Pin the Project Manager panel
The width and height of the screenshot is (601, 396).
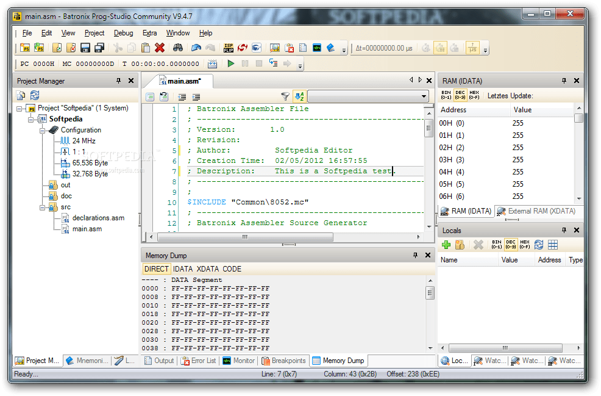coord(118,81)
